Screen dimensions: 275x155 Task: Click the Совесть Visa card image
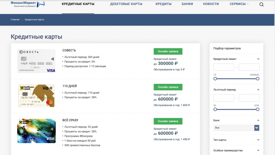37,61
